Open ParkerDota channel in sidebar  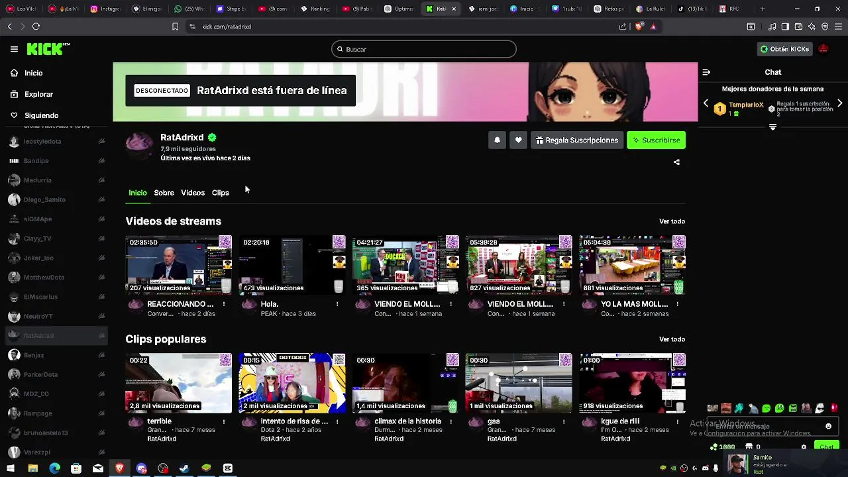tap(56, 374)
